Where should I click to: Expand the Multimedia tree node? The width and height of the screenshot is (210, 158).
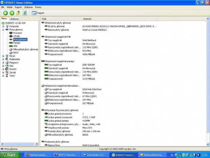point(3,59)
